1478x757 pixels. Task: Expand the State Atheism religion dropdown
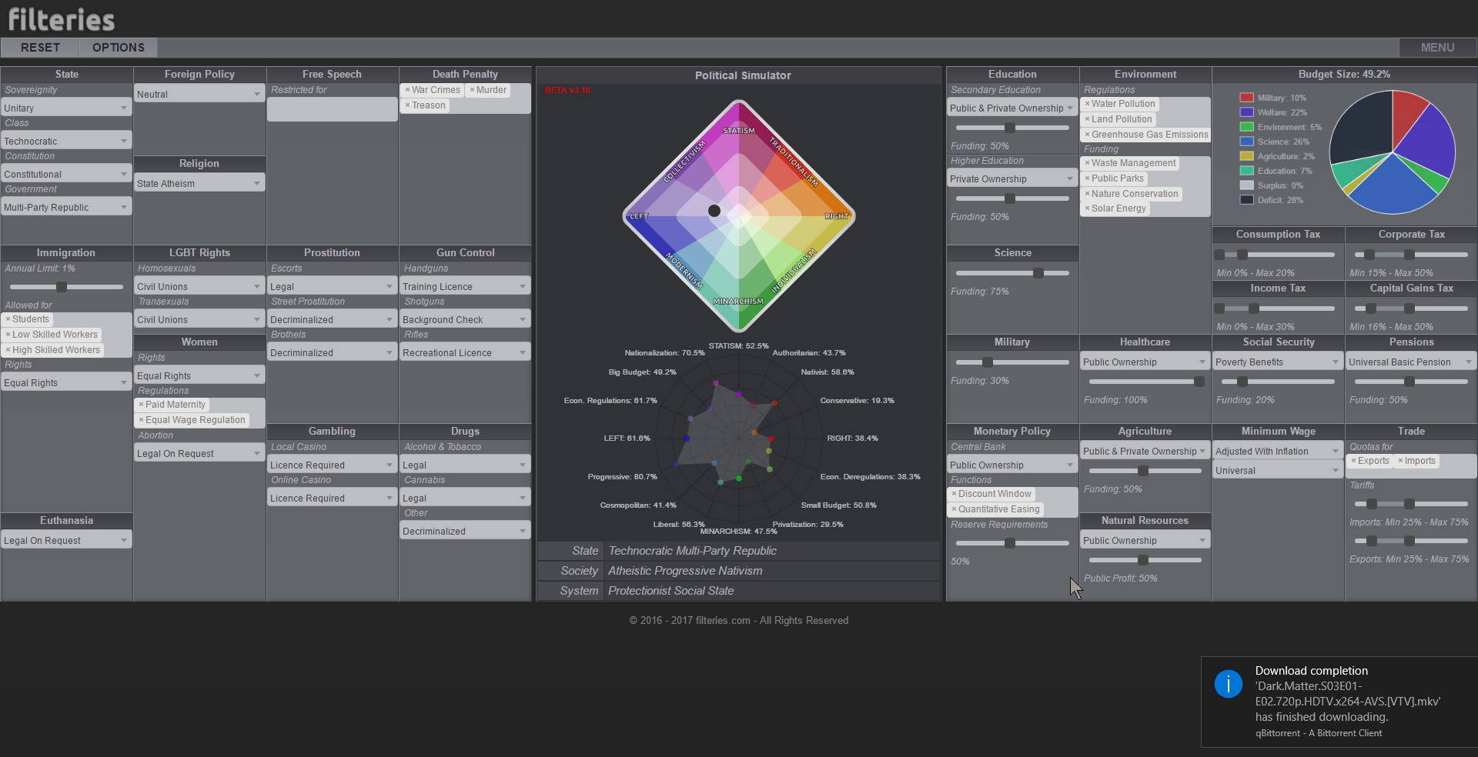pyautogui.click(x=199, y=183)
